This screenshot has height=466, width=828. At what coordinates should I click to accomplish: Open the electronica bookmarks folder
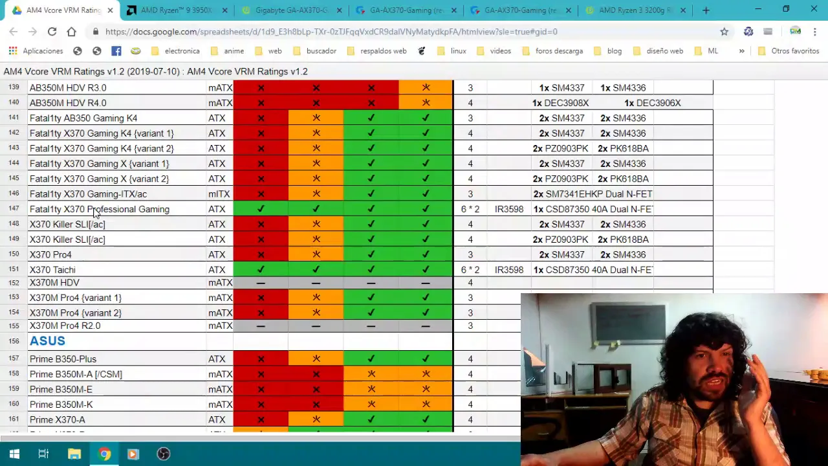click(x=175, y=50)
